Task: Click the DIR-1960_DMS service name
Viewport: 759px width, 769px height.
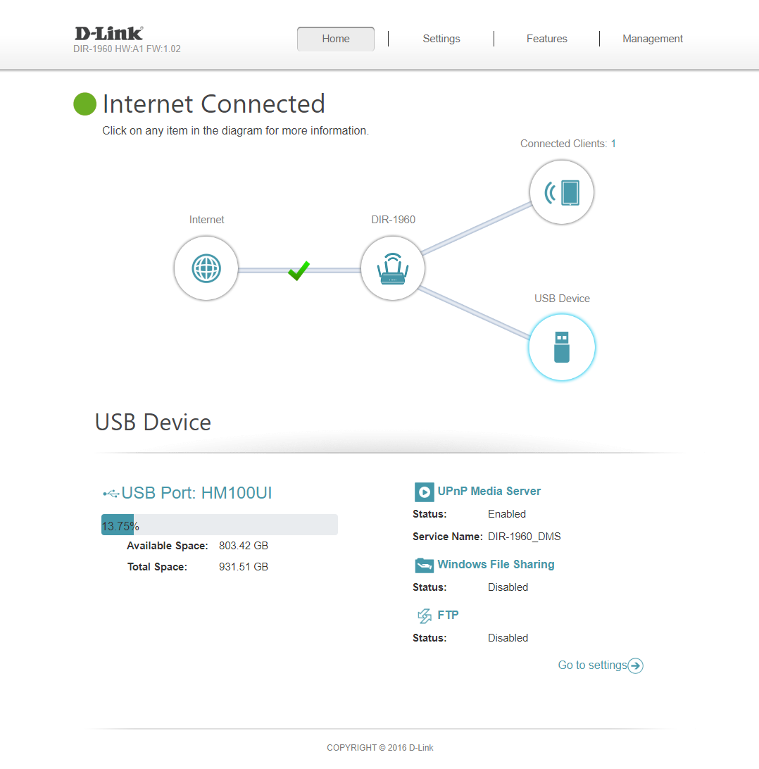Action: (524, 537)
